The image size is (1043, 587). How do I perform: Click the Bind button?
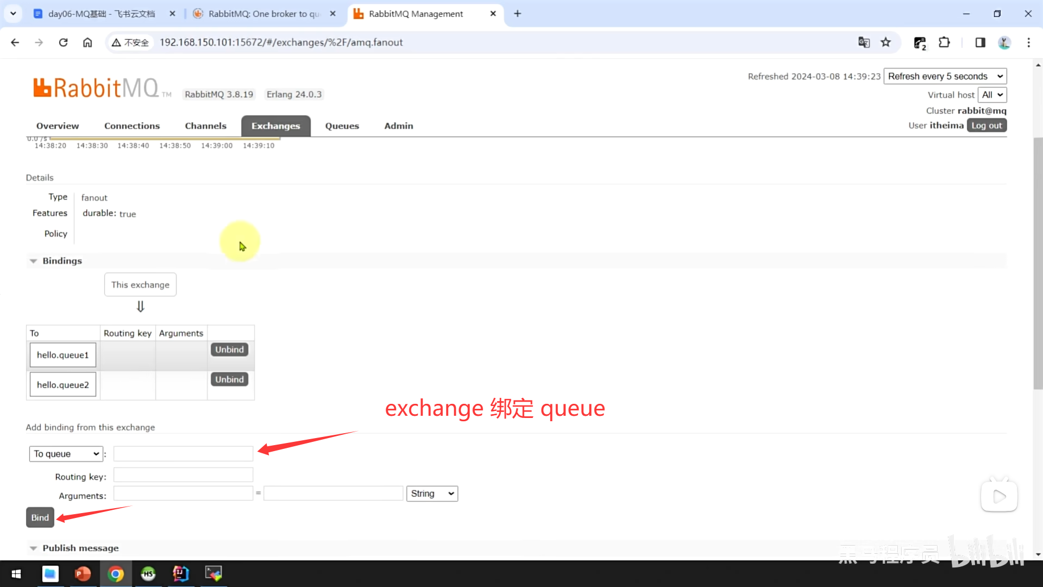(40, 517)
